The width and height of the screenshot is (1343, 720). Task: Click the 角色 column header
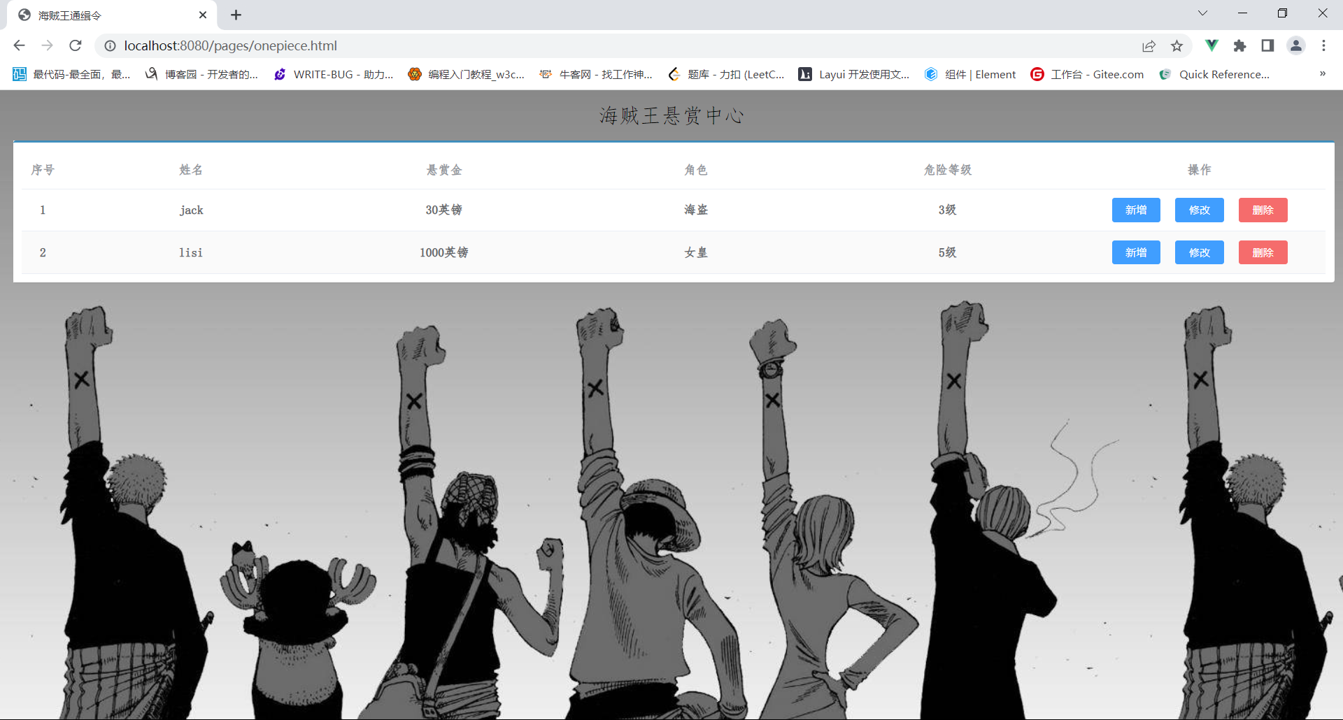point(696,170)
